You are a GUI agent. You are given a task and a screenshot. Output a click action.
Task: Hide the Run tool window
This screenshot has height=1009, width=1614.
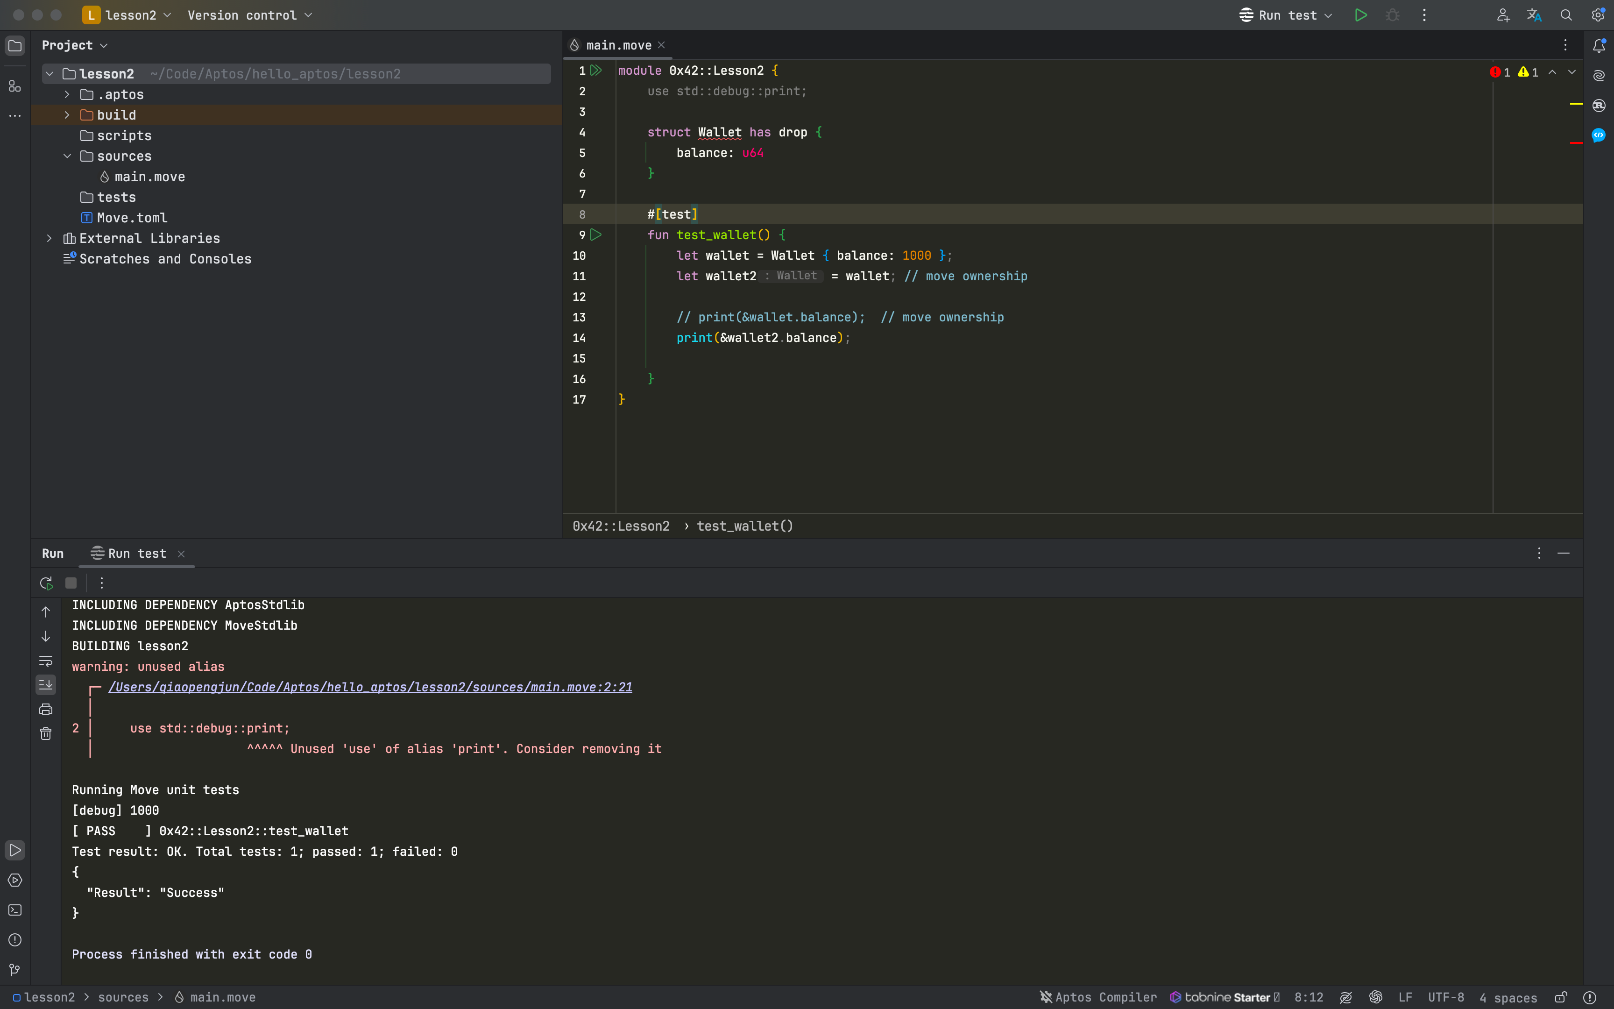click(1563, 553)
